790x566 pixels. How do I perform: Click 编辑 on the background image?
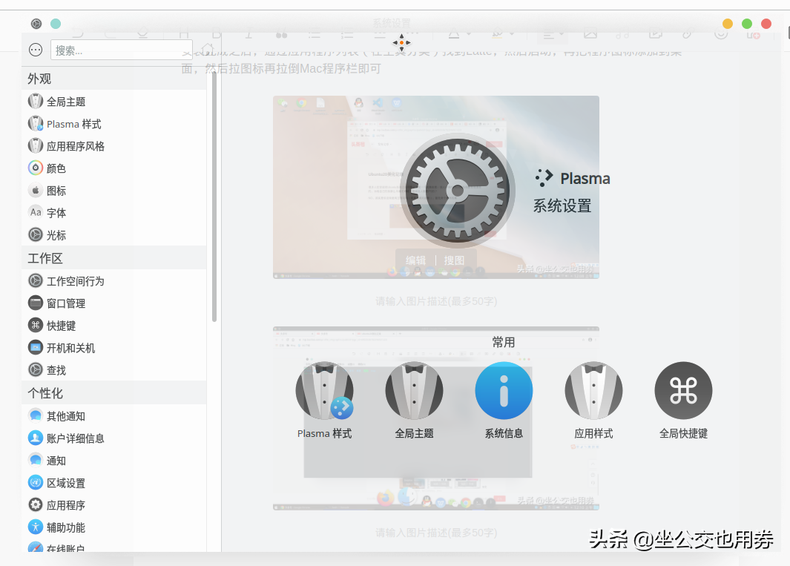[x=415, y=260]
